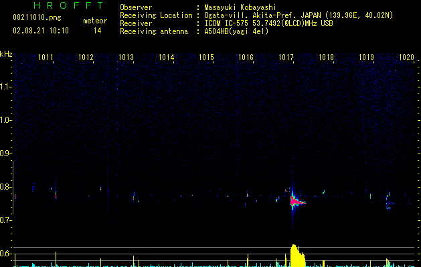Image resolution: width=421 pixels, height=267 pixels.
Task: Click observer name Masayuki Kobayashi
Action: (240, 7)
